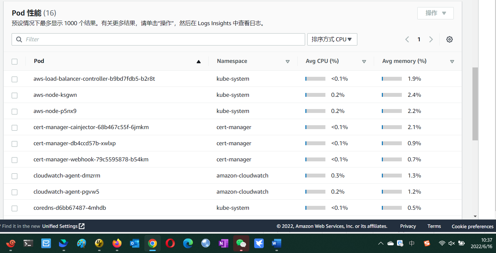Open the paint palette app in taskbar
The height and width of the screenshot is (253, 496).
click(x=81, y=243)
